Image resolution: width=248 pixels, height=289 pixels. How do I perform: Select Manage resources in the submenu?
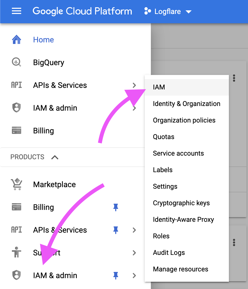point(187,269)
